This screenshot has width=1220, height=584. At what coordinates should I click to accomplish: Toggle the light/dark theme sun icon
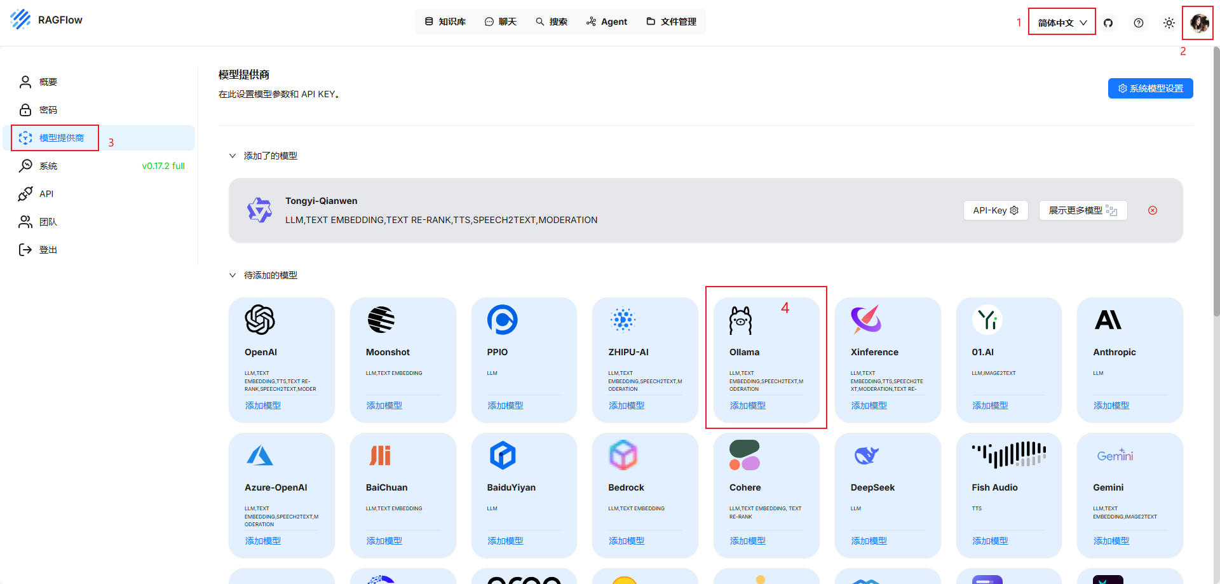click(1169, 23)
